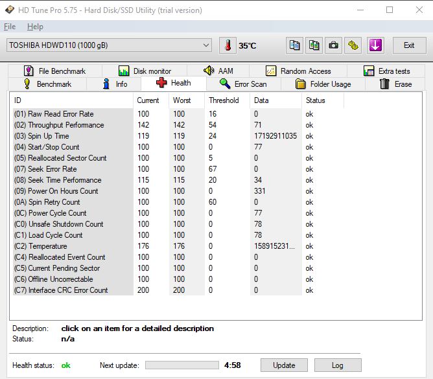Sort by the ID column header
This screenshot has width=433, height=379.
click(71, 100)
